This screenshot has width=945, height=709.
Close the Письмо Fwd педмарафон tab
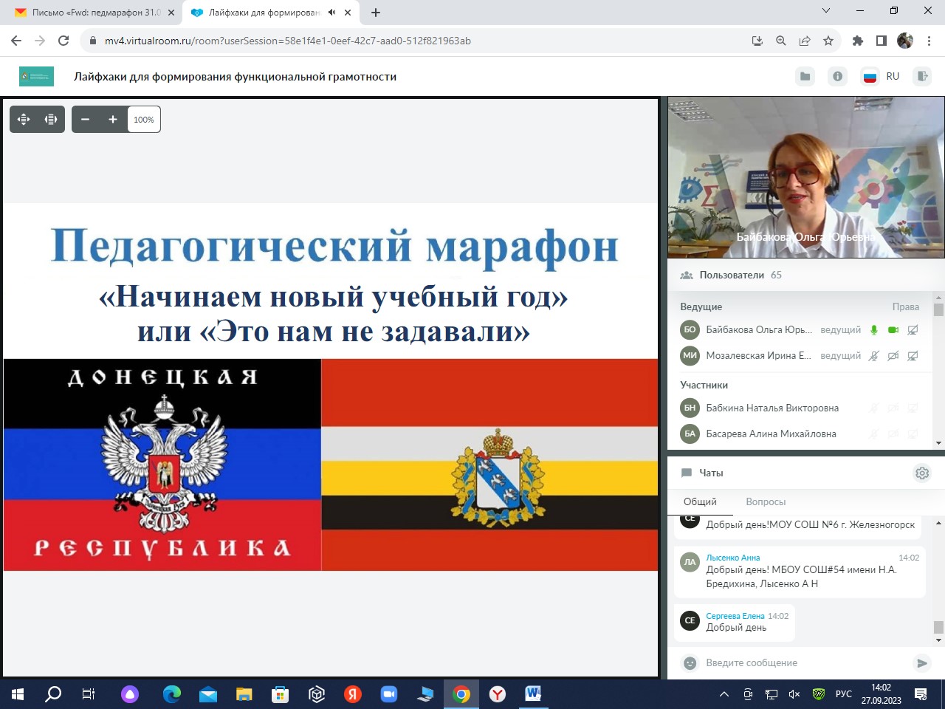pyautogui.click(x=171, y=13)
